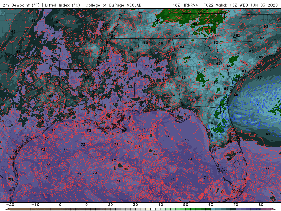This screenshot has height=211, width=281.
Task: Click the '58' dewpoint value in green area
Action: (x=195, y=24)
